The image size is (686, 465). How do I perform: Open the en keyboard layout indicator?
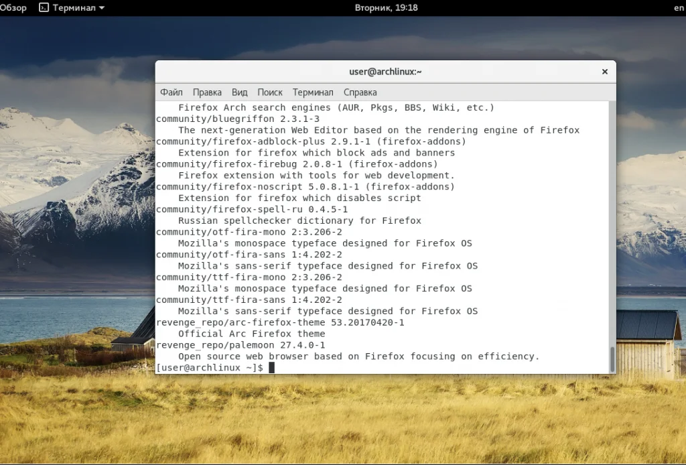click(x=678, y=8)
